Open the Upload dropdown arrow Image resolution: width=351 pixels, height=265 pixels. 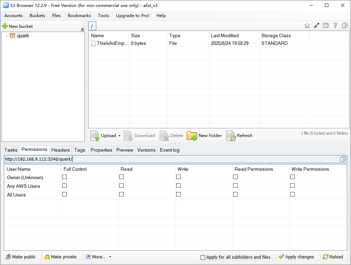coord(119,136)
